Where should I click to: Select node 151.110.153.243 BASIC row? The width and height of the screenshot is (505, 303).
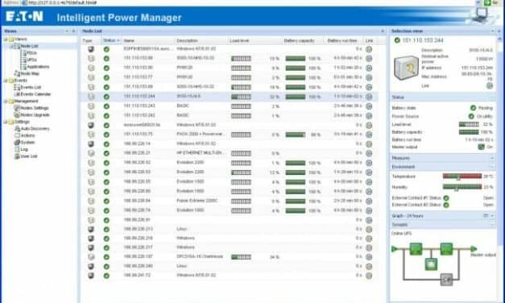coord(229,106)
